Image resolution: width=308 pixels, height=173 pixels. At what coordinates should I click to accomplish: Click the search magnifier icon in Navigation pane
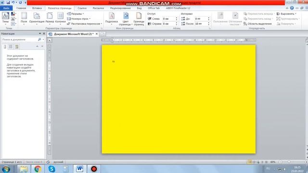(39, 39)
